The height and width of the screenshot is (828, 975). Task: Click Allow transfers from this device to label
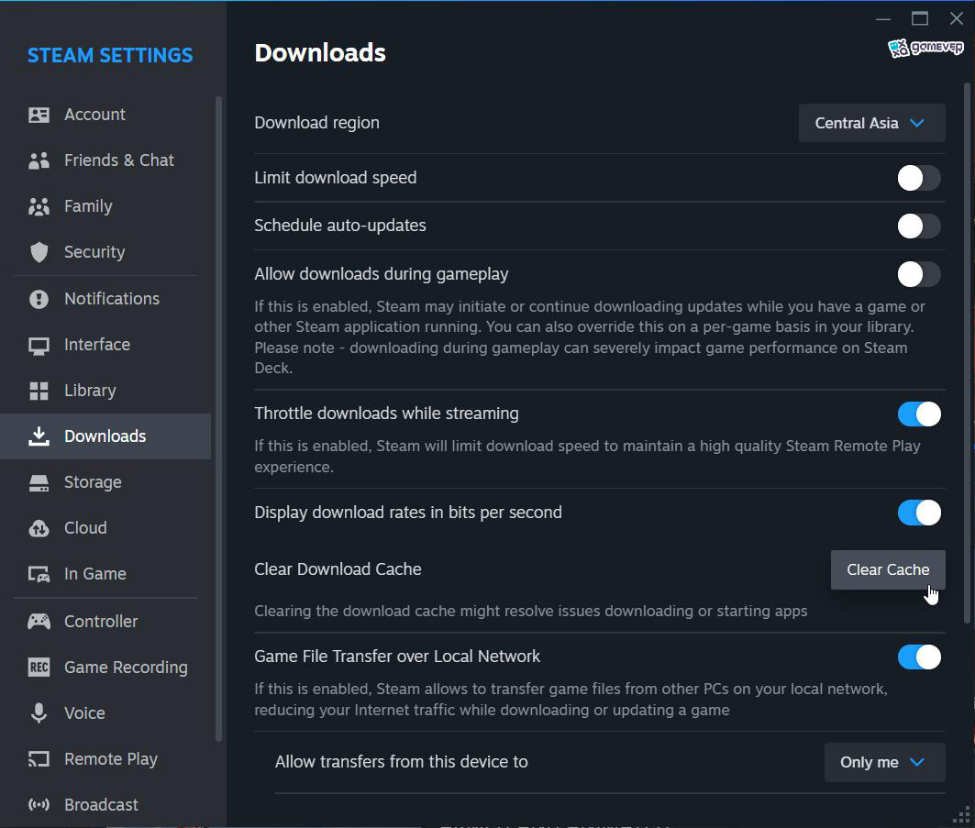(401, 762)
